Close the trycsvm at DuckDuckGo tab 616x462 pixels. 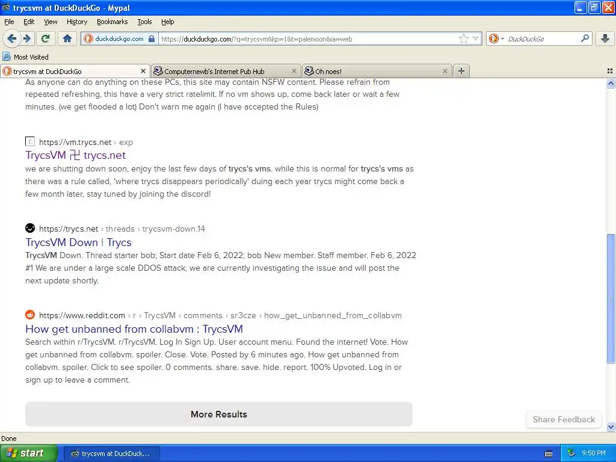pos(143,71)
